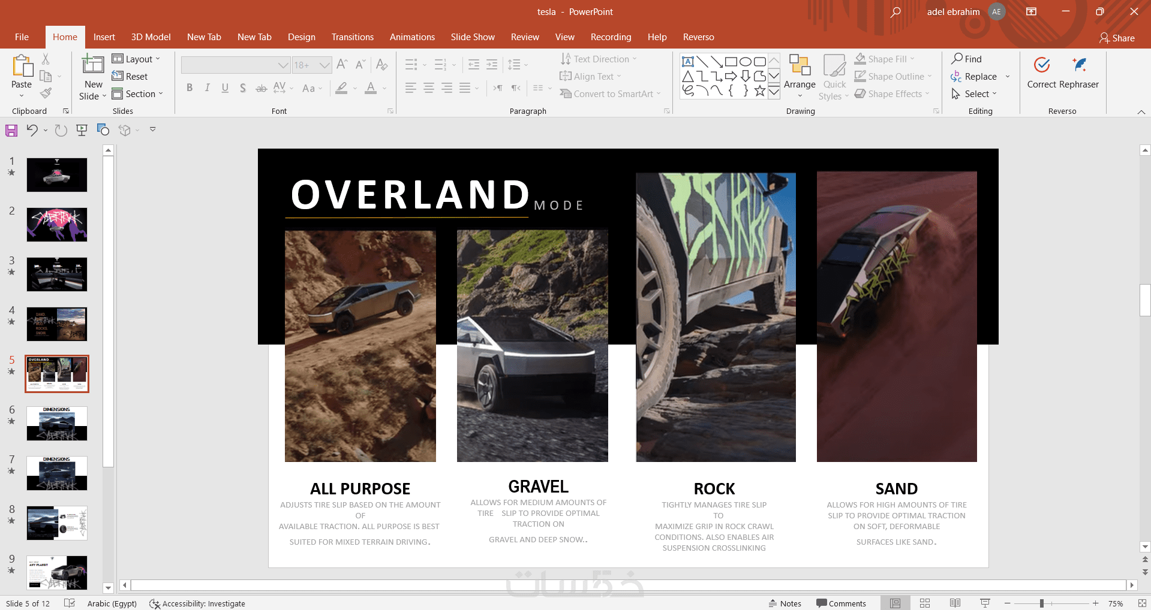This screenshot has height=610, width=1151.
Task: Open the Slide Show tab
Action: [473, 37]
